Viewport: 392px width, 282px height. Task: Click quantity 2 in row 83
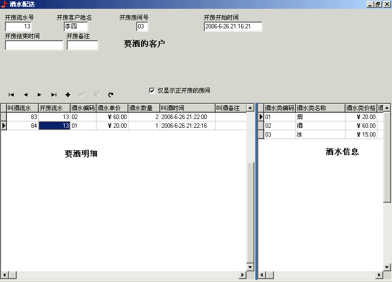click(x=144, y=117)
